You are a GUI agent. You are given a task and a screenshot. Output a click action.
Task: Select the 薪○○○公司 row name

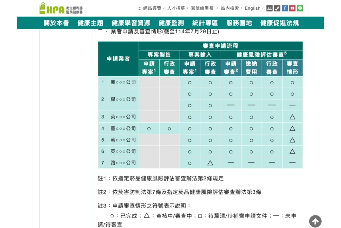click(123, 140)
